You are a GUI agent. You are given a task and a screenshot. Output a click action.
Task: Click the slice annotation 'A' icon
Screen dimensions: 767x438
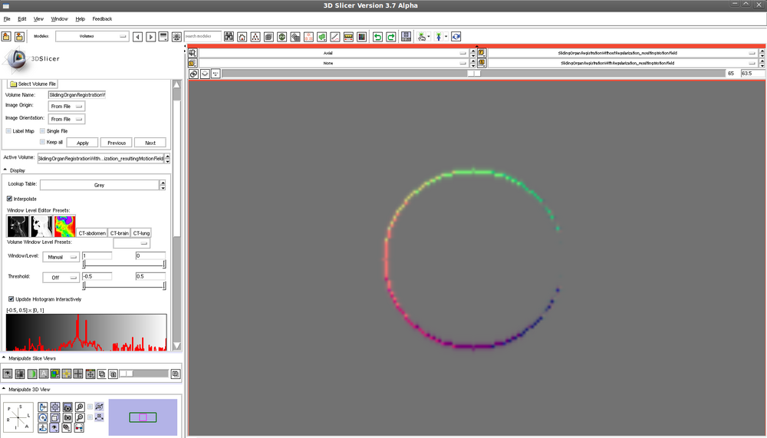(x=44, y=374)
